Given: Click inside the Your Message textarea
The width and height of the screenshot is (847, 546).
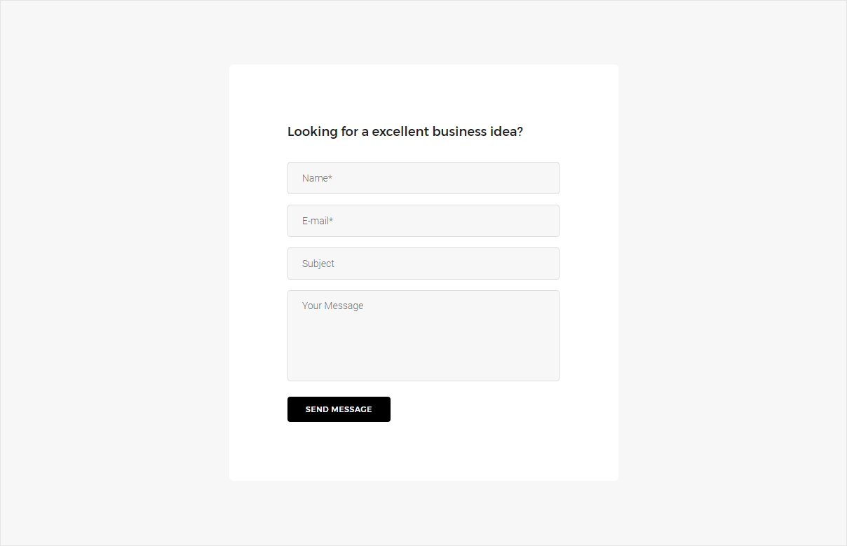Looking at the screenshot, I should pyautogui.click(x=423, y=336).
